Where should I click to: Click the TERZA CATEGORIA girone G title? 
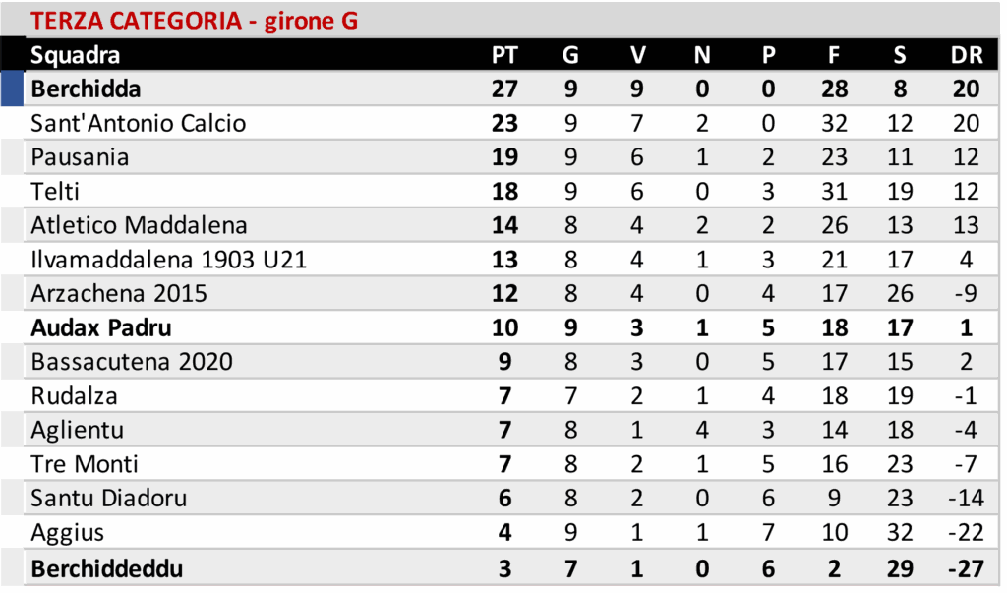(x=195, y=20)
